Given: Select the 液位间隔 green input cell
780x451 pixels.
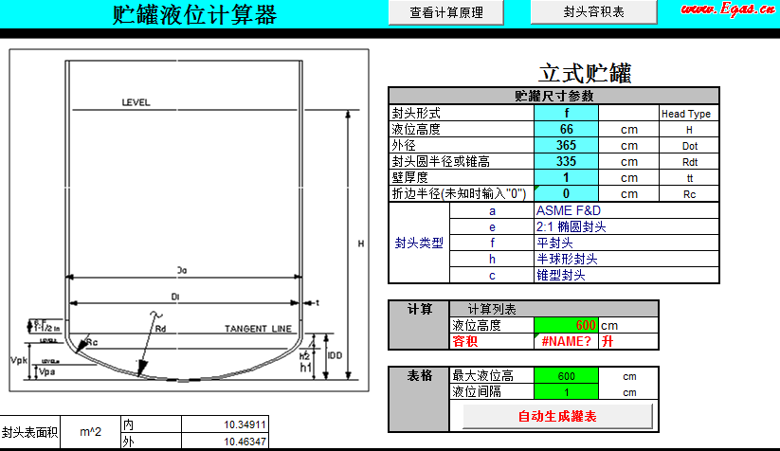Looking at the screenshot, I should (x=566, y=392).
